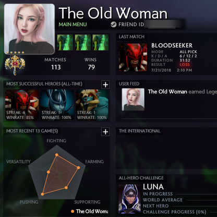Open the LOSS result of last match
The height and width of the screenshot is (217, 217).
(185, 65)
